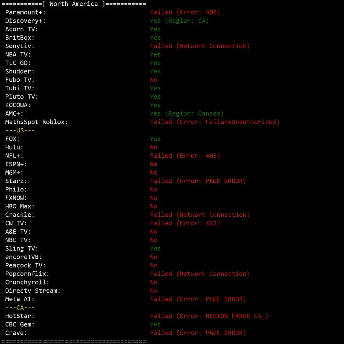Click 'Failed (Error: REGION ERROR CA_)' text

click(x=209, y=316)
